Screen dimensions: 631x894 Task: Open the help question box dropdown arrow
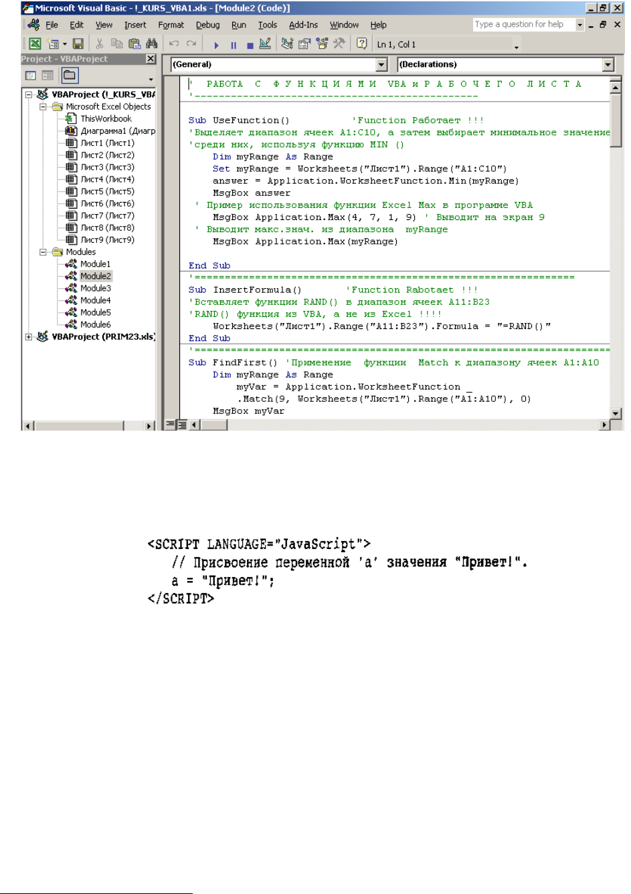(x=580, y=25)
